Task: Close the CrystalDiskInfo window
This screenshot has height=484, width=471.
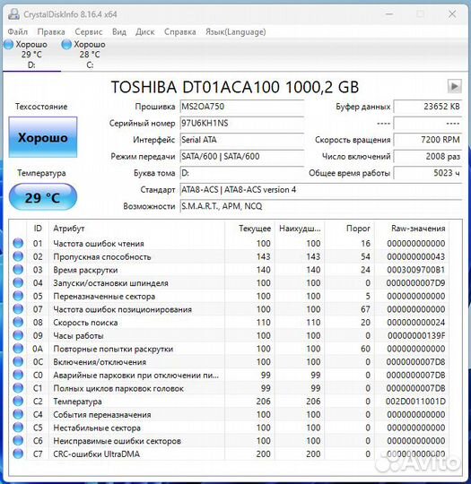Action: [452, 13]
